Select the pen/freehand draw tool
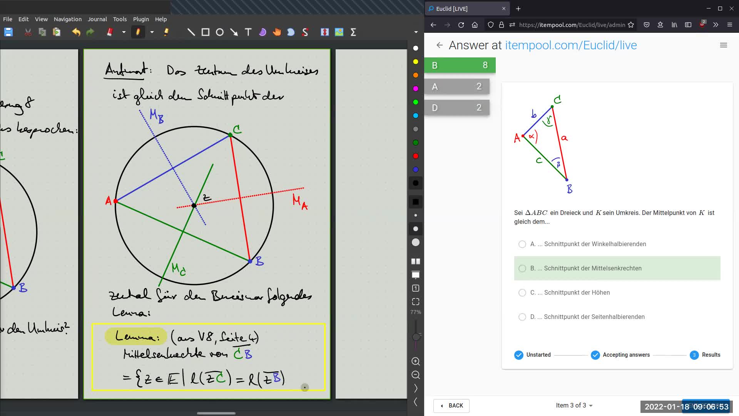 (x=137, y=32)
